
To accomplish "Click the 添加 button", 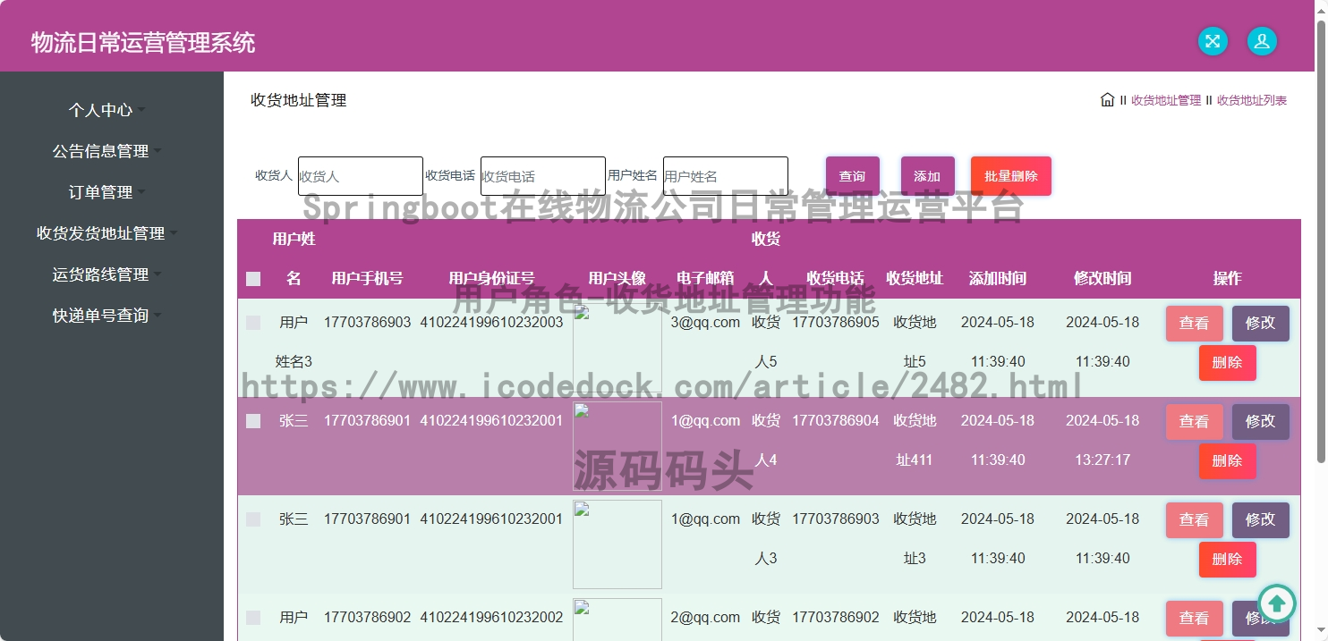I will coord(928,176).
